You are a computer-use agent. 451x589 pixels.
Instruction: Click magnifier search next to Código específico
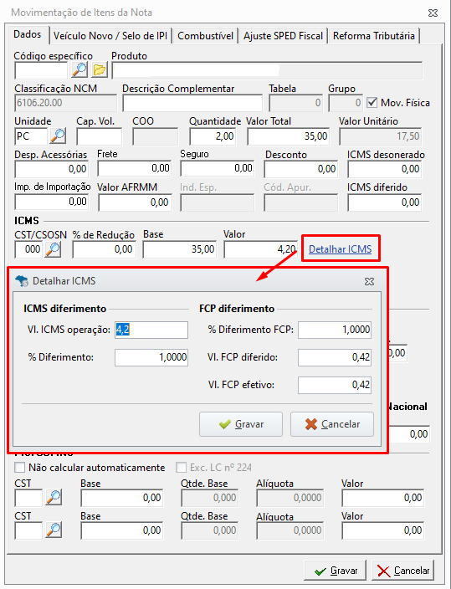[79, 70]
